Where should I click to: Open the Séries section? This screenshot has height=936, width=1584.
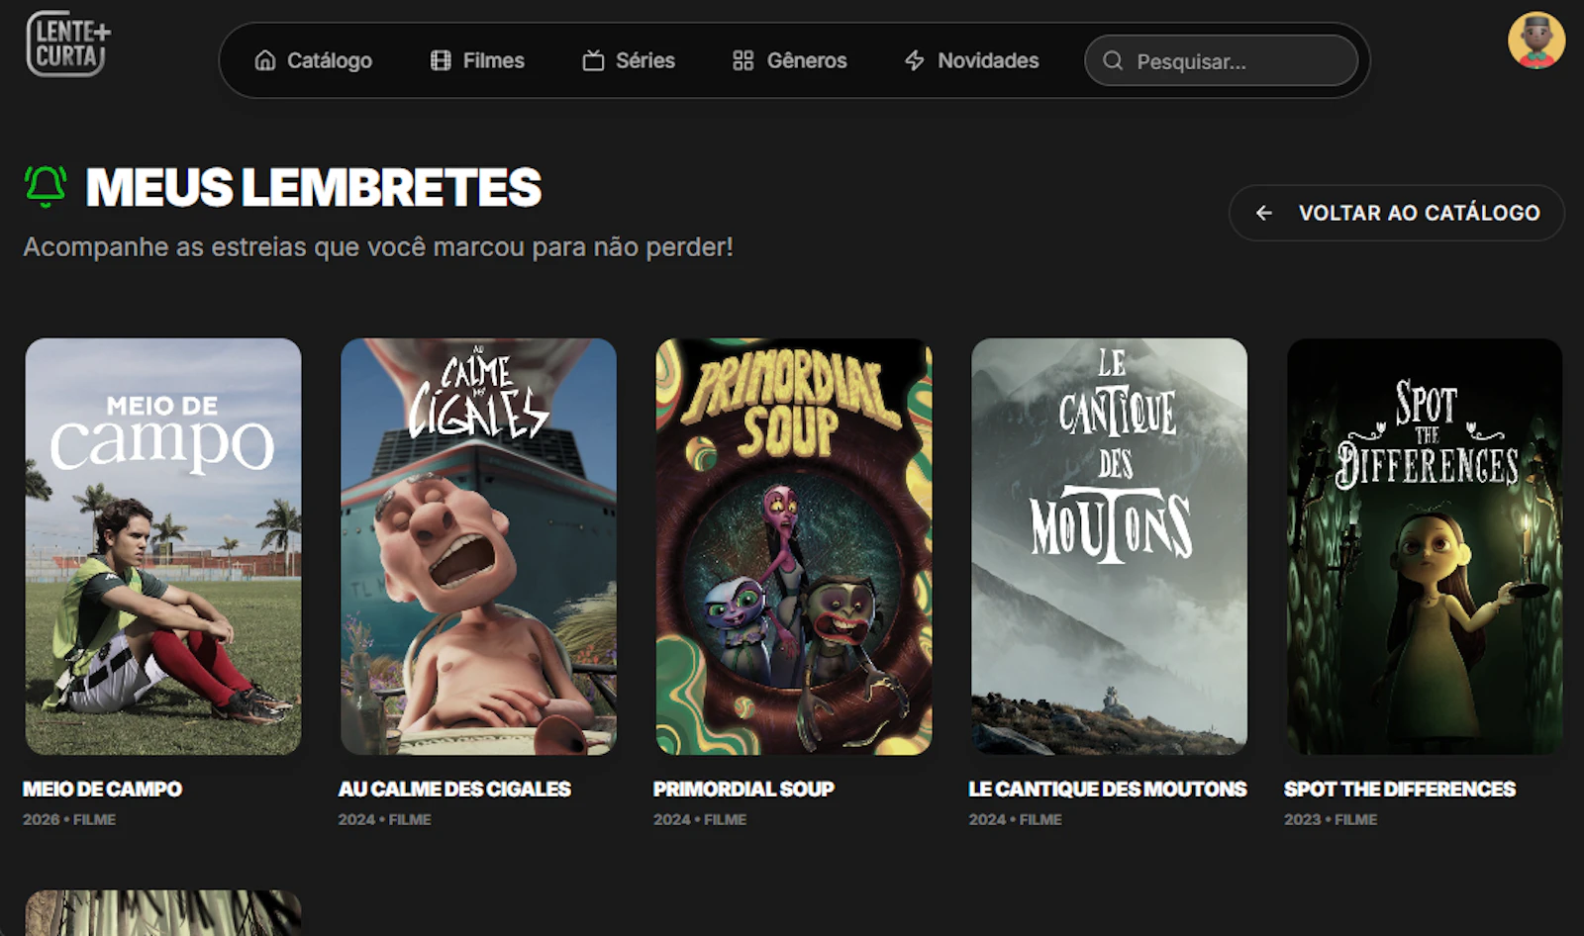click(x=629, y=60)
